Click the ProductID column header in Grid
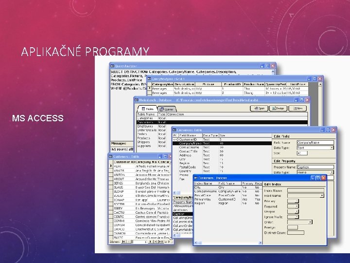350x263 pixels. coord(232,84)
